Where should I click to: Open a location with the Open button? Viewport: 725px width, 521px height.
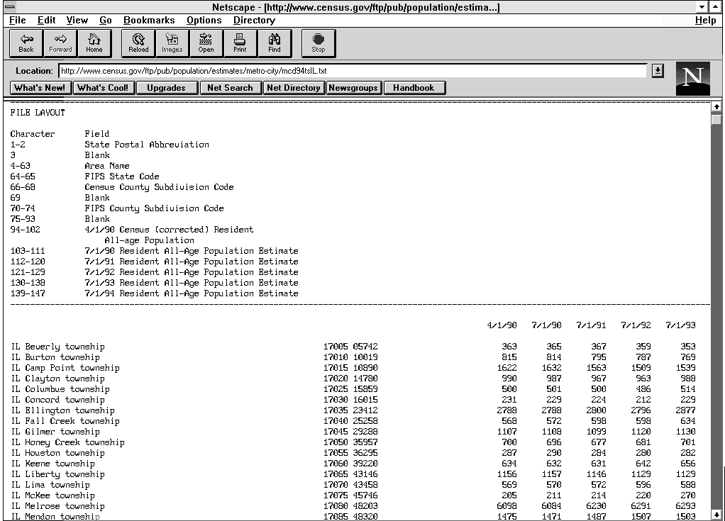[x=206, y=43]
